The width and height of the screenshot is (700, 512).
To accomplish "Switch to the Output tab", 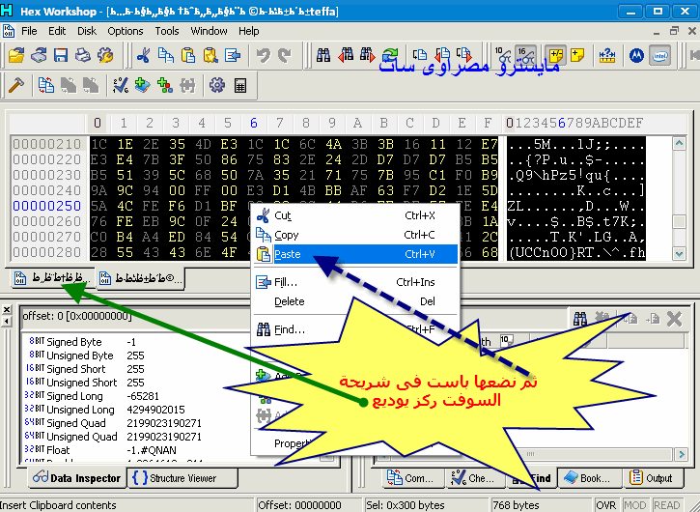I will [x=653, y=478].
